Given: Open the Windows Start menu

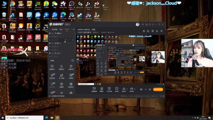Looking at the screenshot, I should pos(3,118).
